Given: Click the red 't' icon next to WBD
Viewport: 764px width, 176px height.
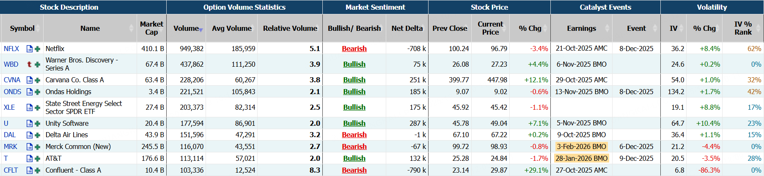Looking at the screenshot, I should click(30, 64).
